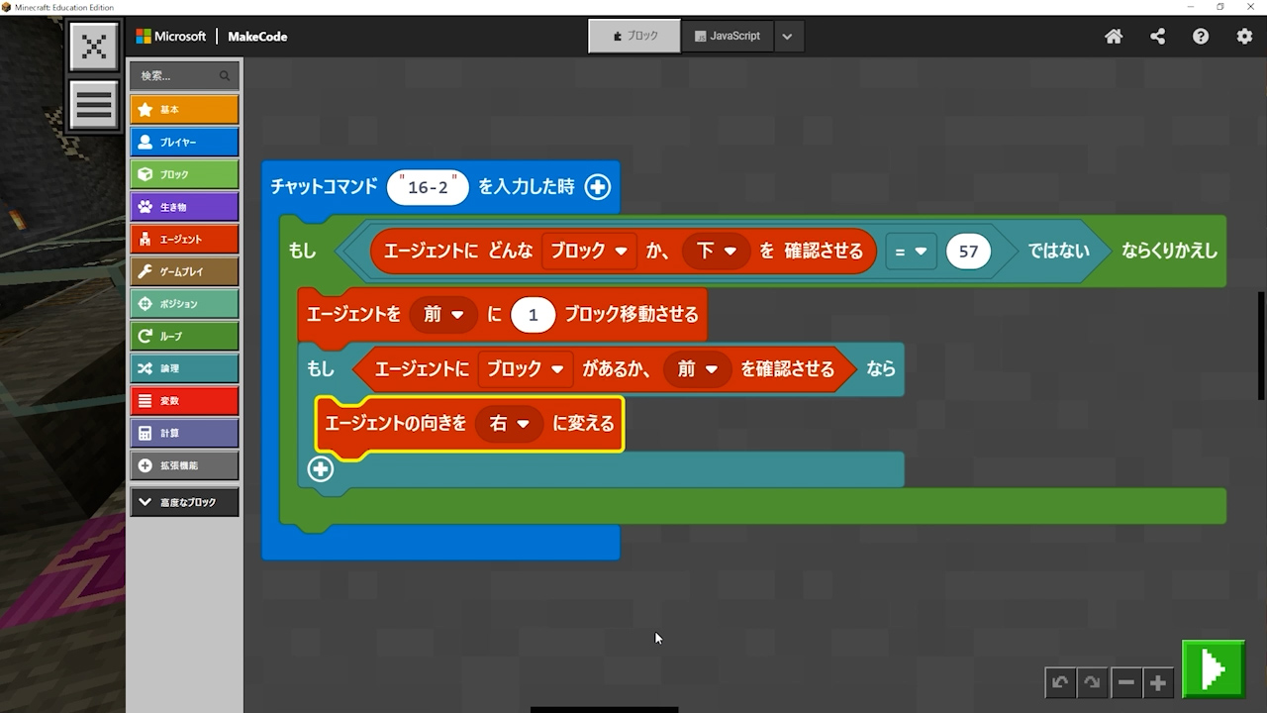Open the Settings gear icon
This screenshot has height=713, width=1267.
(1244, 37)
